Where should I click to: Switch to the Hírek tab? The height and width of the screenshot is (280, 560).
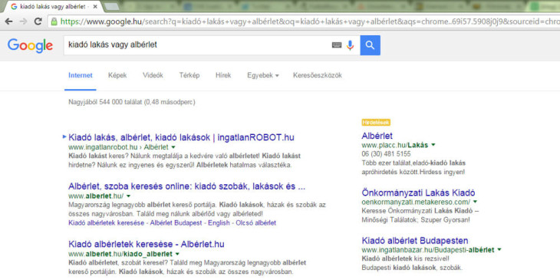(x=223, y=75)
